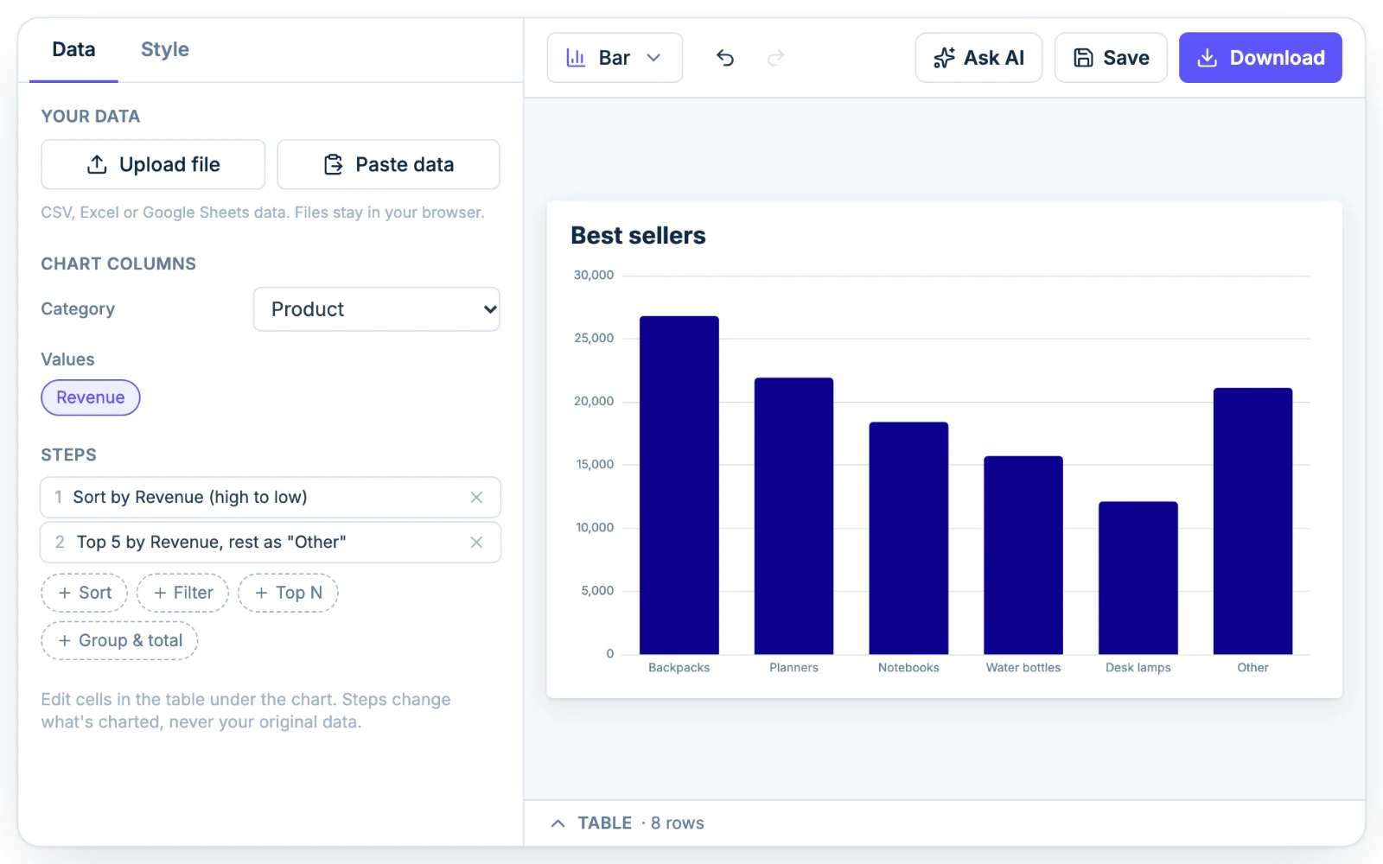Screen dimensions: 1383x864
Task: Switch to the Style tab
Action: tap(165, 49)
